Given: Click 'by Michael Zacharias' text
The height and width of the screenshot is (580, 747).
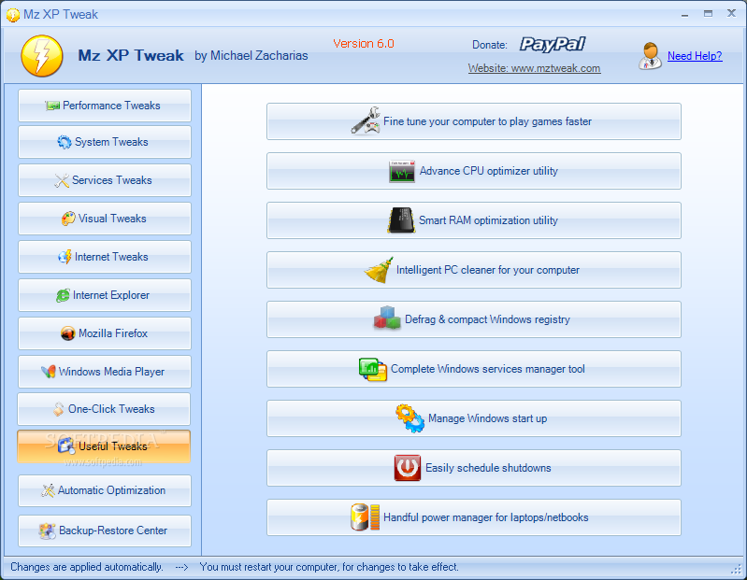Looking at the screenshot, I should pyautogui.click(x=251, y=56).
